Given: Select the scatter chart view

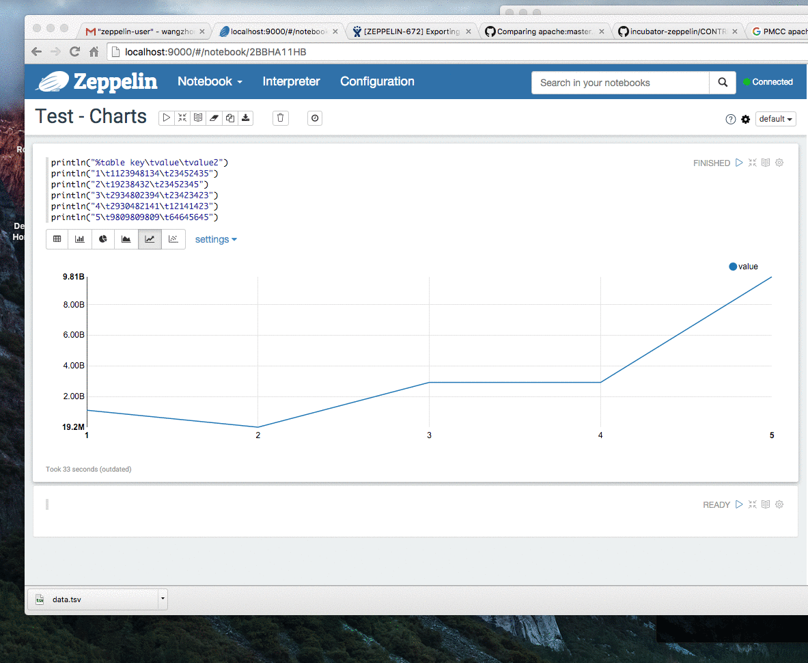Looking at the screenshot, I should (173, 239).
